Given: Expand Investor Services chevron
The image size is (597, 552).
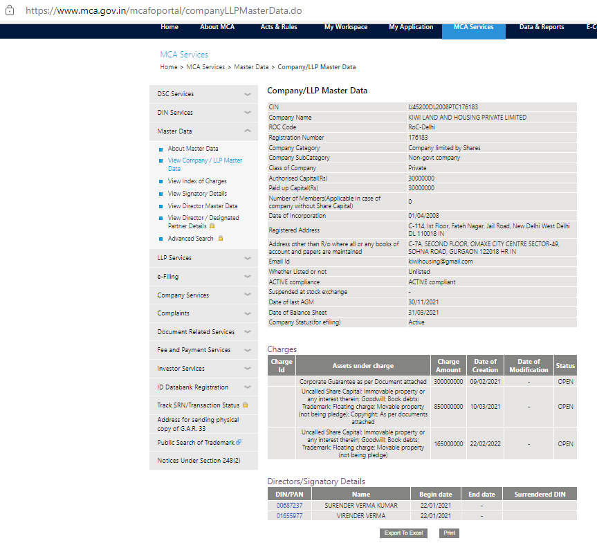Looking at the screenshot, I should tap(248, 369).
